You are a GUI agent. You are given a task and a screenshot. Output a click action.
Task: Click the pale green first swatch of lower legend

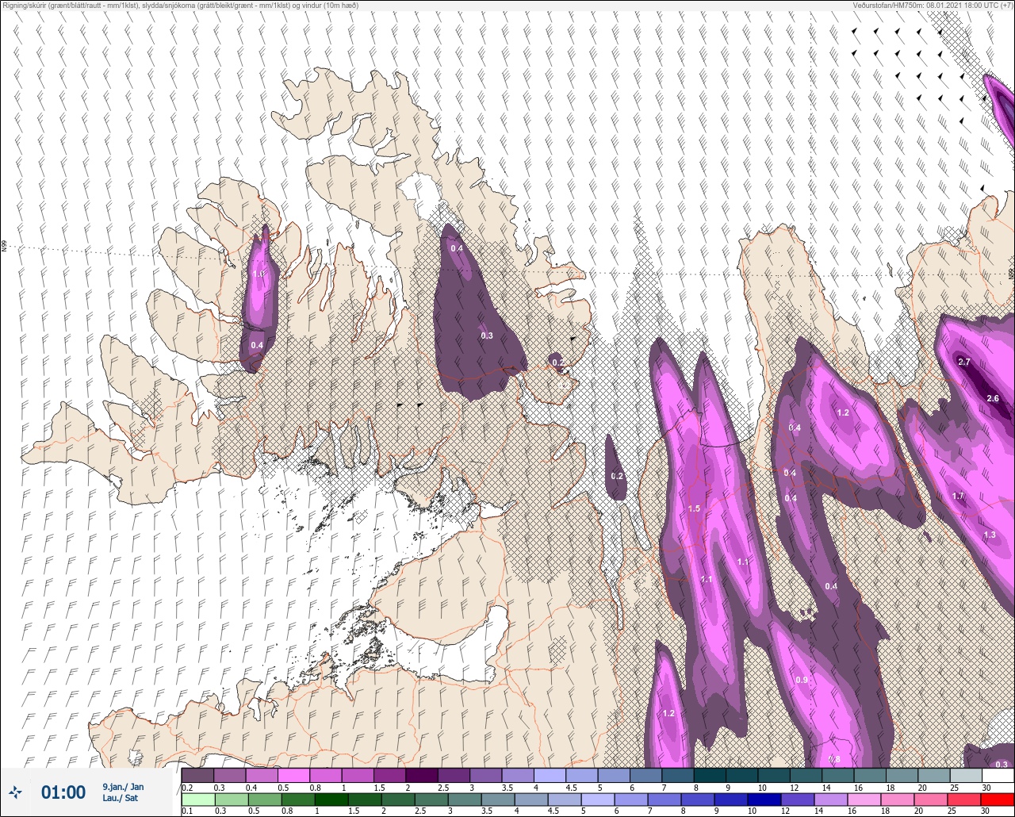tap(197, 800)
